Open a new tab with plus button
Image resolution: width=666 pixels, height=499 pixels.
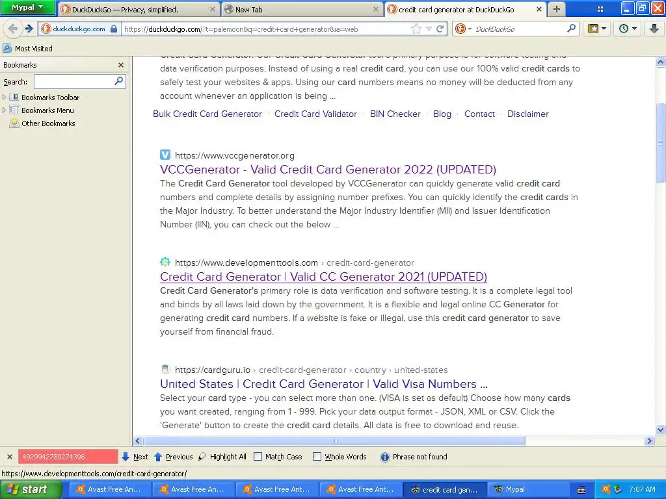[x=557, y=9]
